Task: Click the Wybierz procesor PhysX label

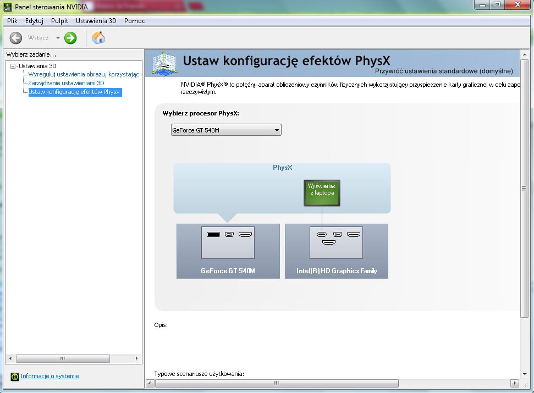Action: [x=201, y=113]
